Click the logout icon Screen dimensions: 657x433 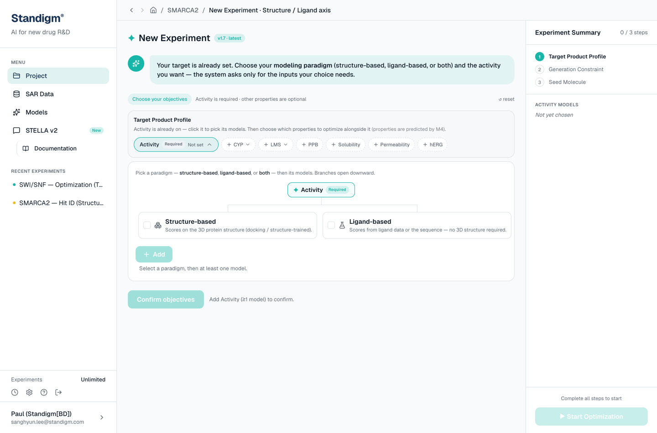point(58,392)
